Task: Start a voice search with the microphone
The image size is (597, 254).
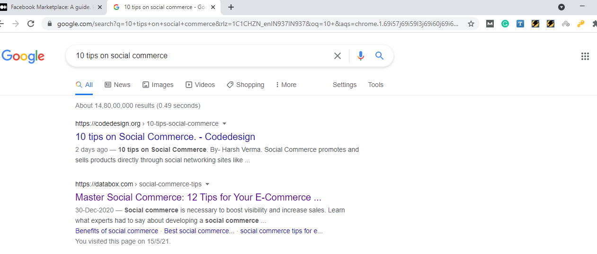Action: 361,56
